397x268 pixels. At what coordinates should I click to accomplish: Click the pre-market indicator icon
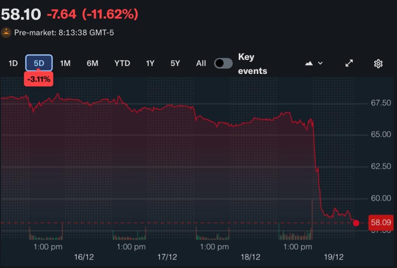pyautogui.click(x=6, y=32)
